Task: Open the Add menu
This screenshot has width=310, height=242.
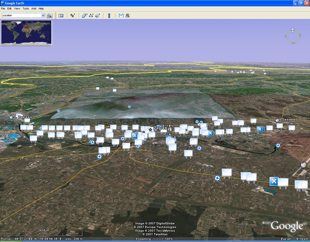Action: (34, 8)
